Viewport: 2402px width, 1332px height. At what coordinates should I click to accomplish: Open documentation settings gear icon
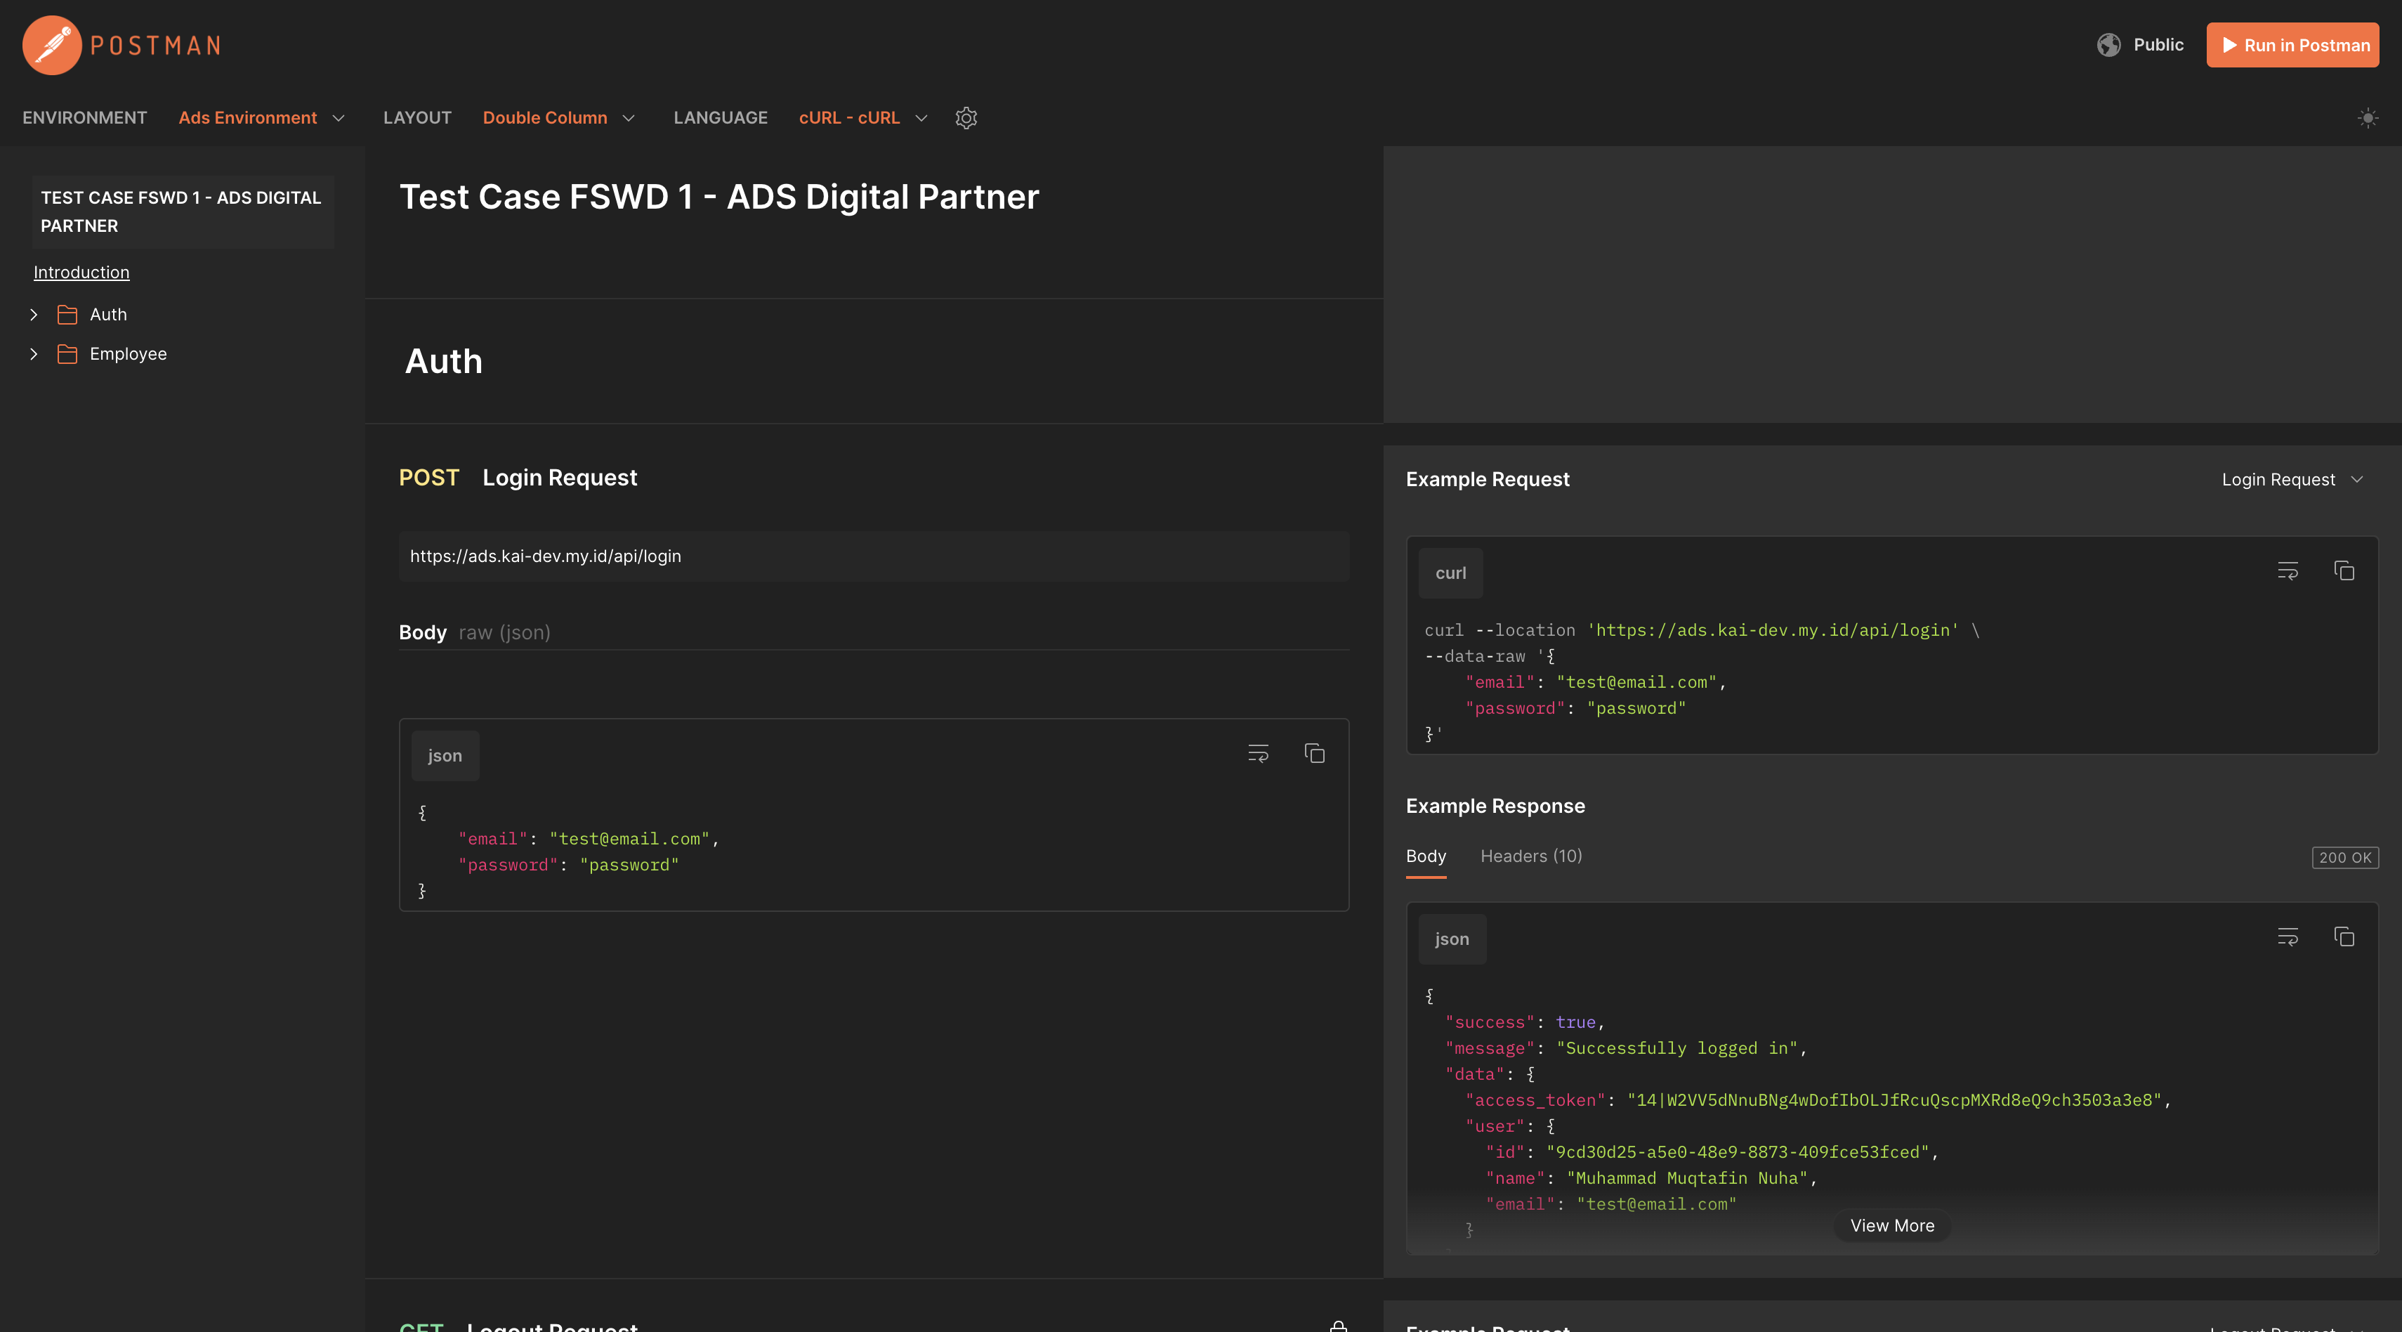(966, 117)
